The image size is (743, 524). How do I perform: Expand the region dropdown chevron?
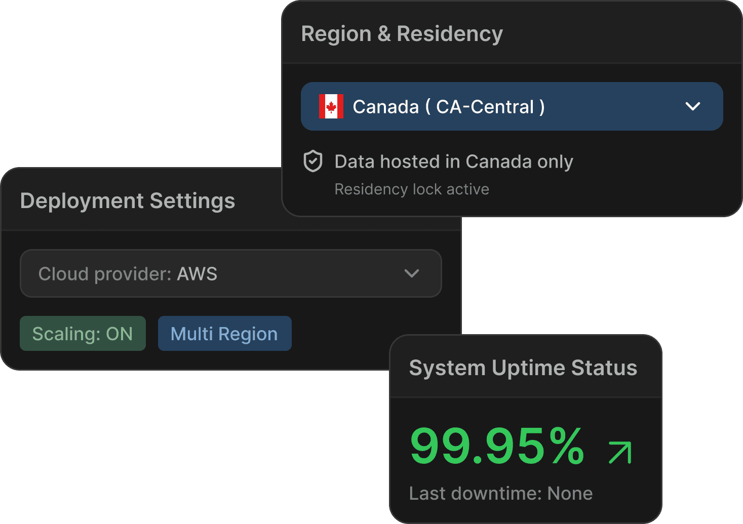point(692,106)
